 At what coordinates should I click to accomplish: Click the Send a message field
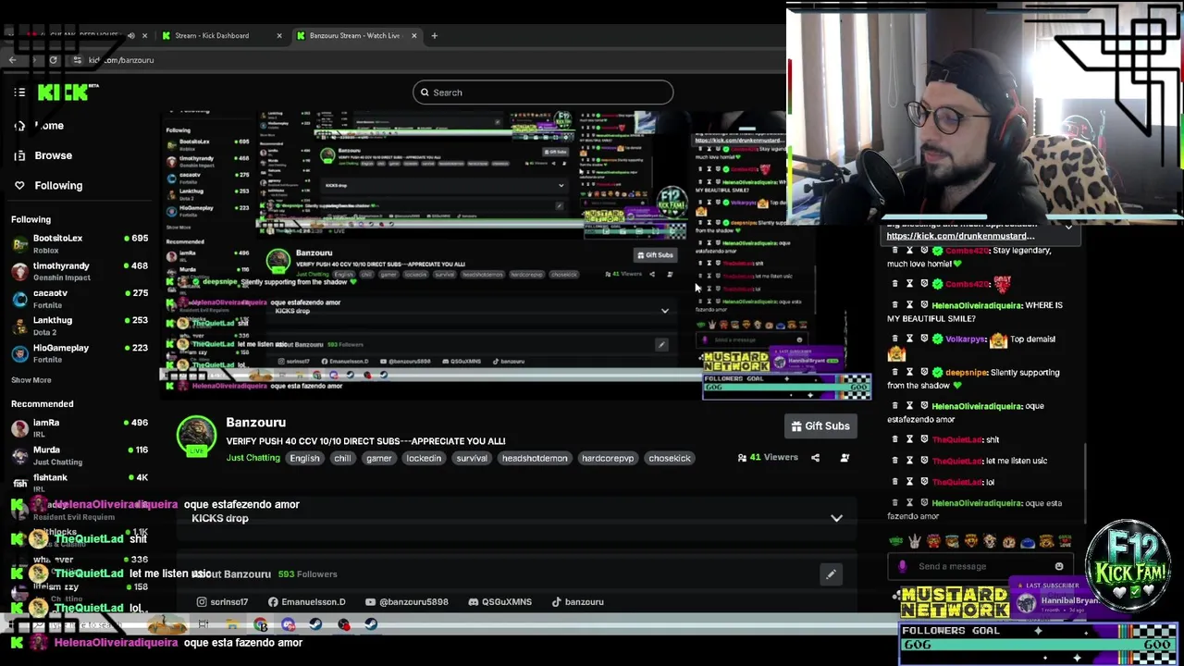[980, 566]
